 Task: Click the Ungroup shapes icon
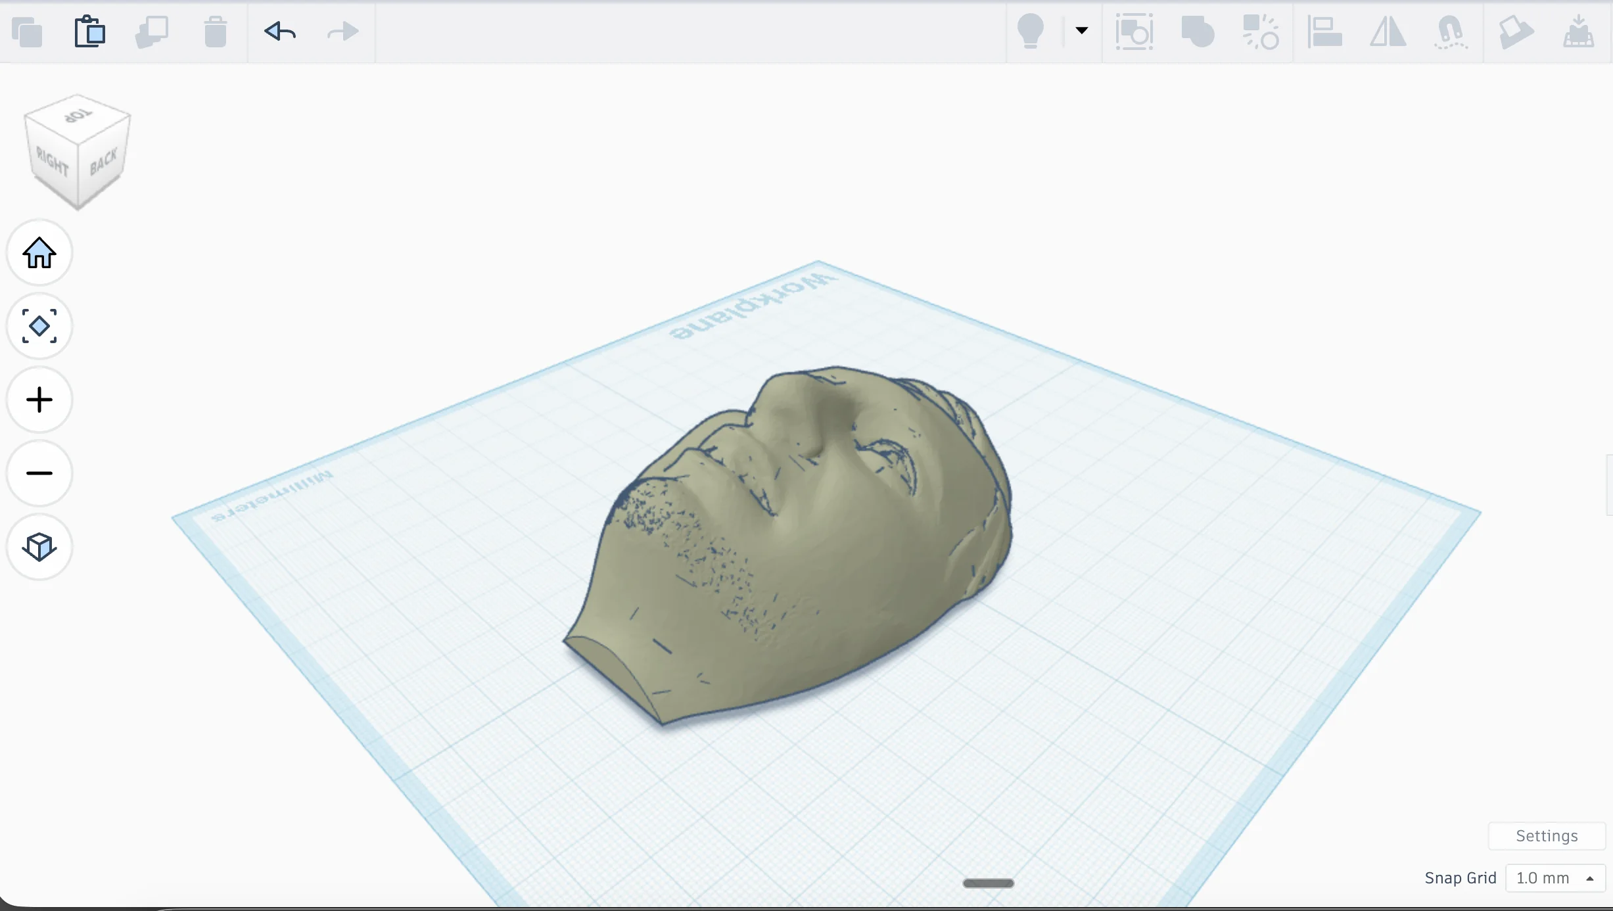pyautogui.click(x=1260, y=32)
